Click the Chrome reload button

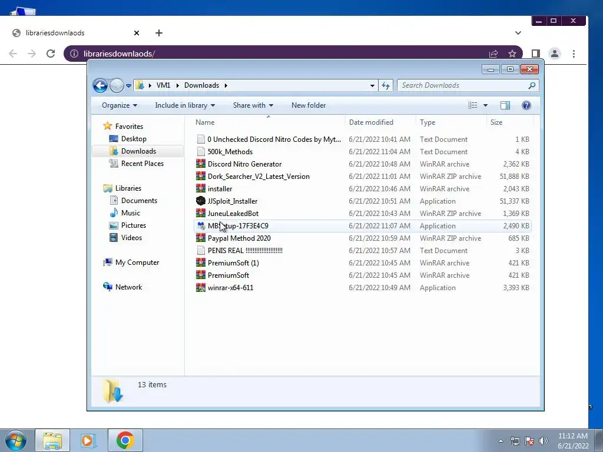[x=51, y=54]
